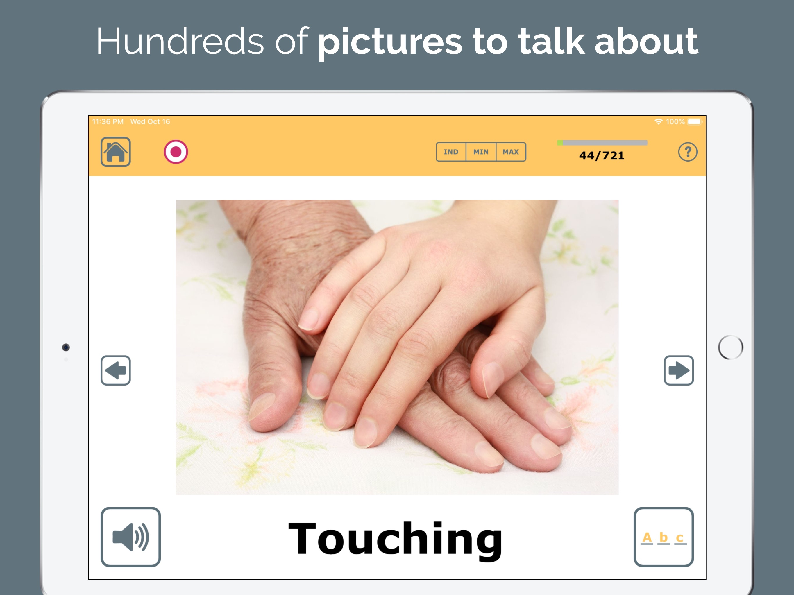
Task: Show the previous picture with left arrow
Action: pos(115,370)
